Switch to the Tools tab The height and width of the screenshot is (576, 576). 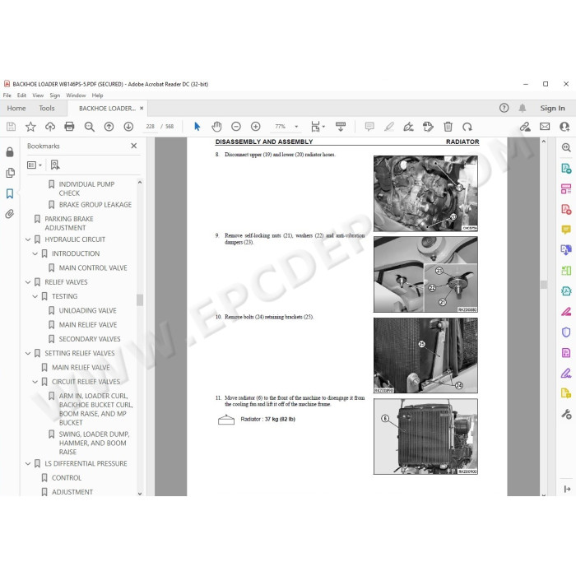pyautogui.click(x=47, y=108)
